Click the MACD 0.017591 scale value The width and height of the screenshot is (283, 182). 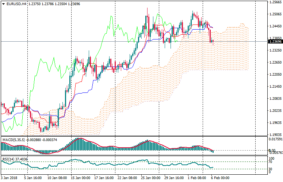pyautogui.click(x=275, y=139)
